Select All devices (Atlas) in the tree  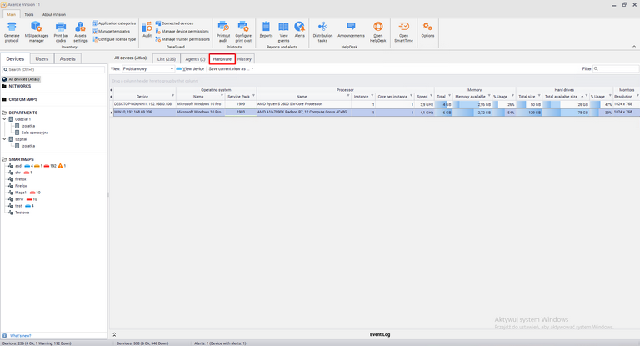pos(21,79)
